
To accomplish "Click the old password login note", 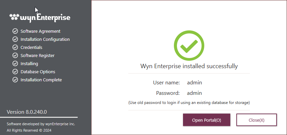I will (189, 103).
